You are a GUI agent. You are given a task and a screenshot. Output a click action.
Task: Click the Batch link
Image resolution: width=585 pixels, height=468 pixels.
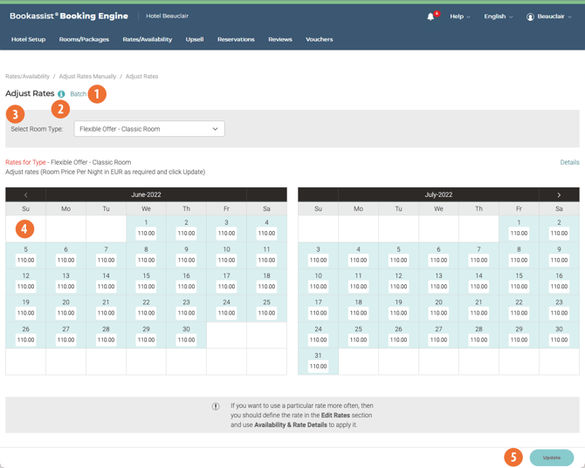(78, 94)
